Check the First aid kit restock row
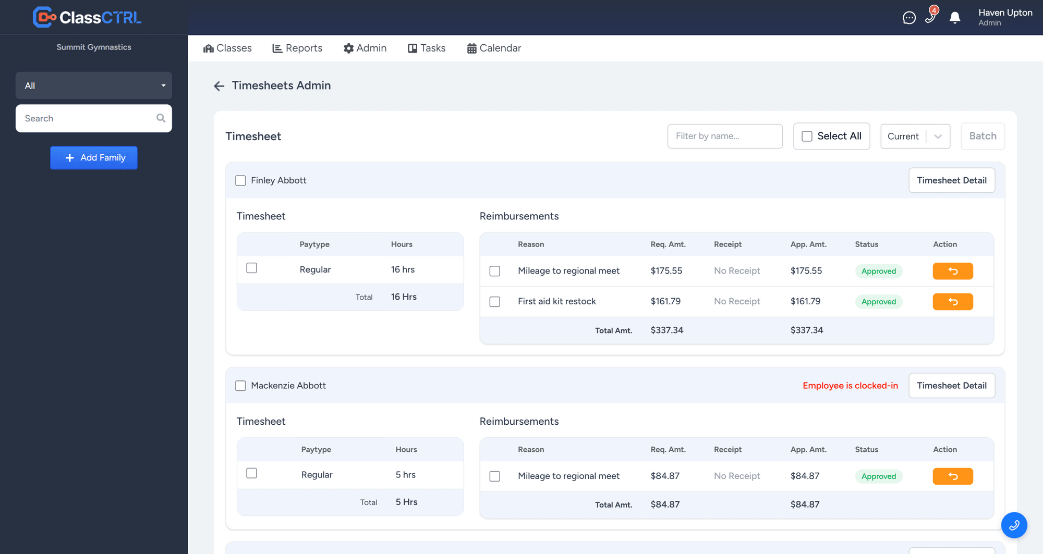The width and height of the screenshot is (1043, 554). [x=495, y=302]
